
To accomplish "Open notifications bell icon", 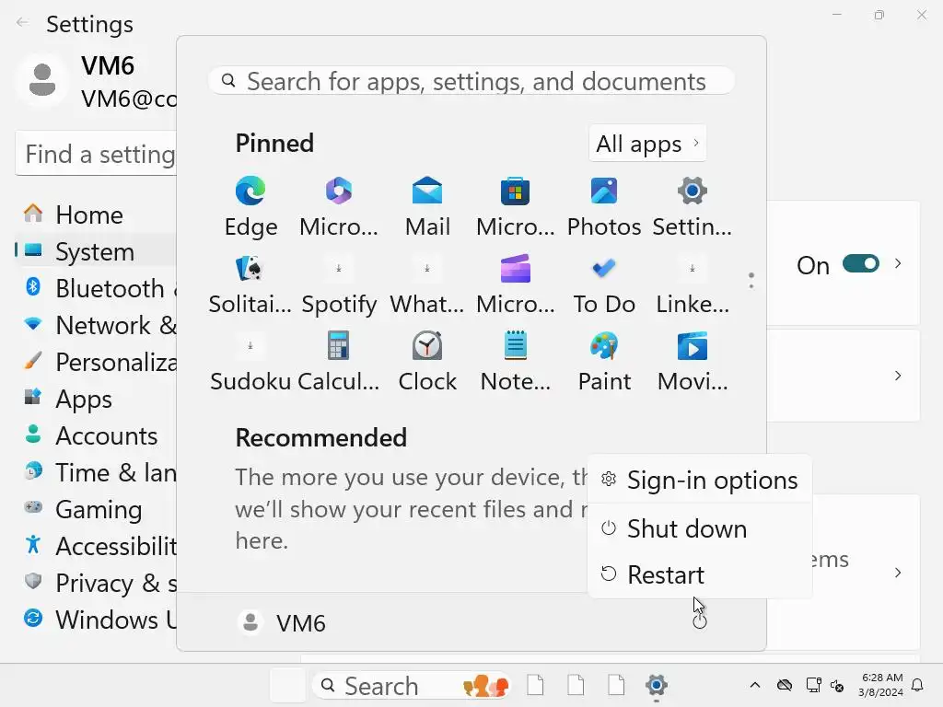I will [918, 685].
